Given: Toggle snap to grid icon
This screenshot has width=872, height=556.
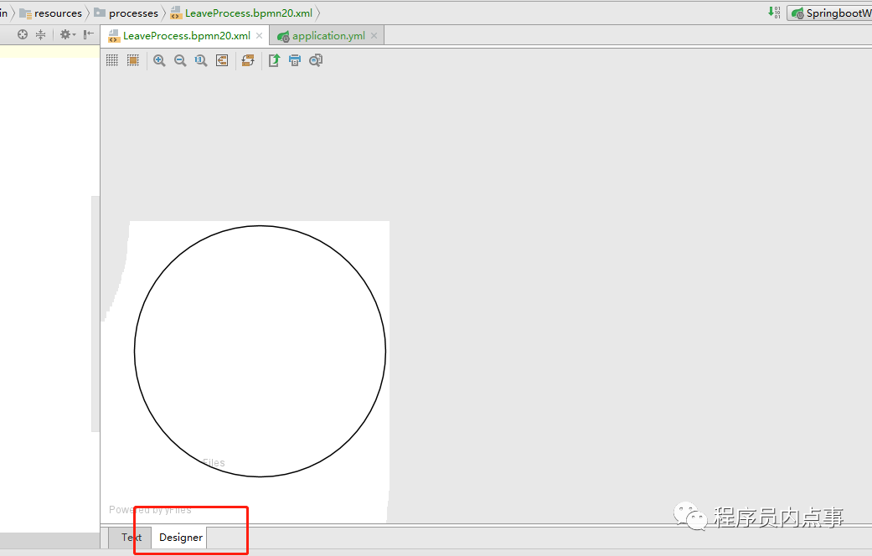Looking at the screenshot, I should click(x=133, y=60).
